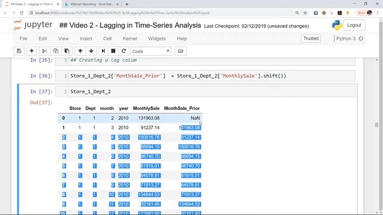Click the Jupyter logo

33,25
